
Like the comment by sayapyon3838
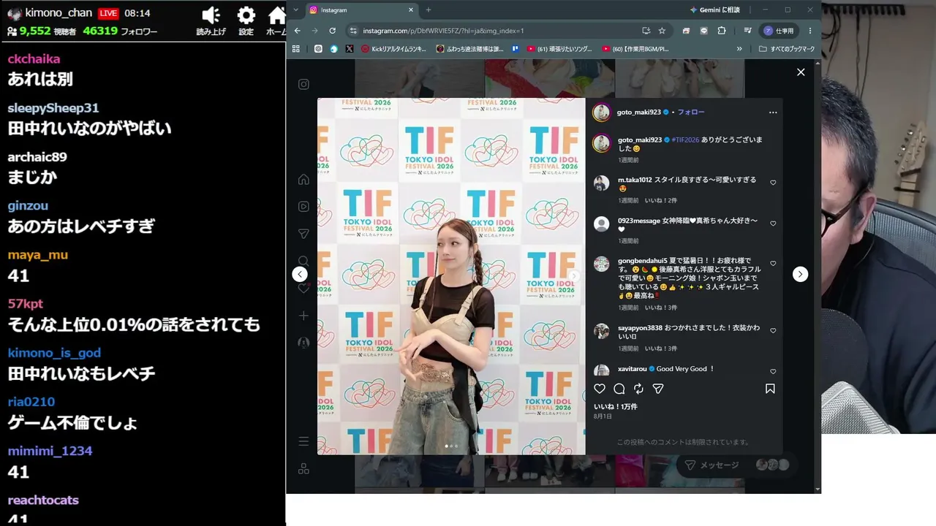773,331
